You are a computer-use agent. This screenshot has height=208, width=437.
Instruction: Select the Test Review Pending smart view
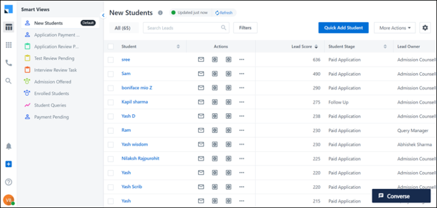pyautogui.click(x=60, y=58)
